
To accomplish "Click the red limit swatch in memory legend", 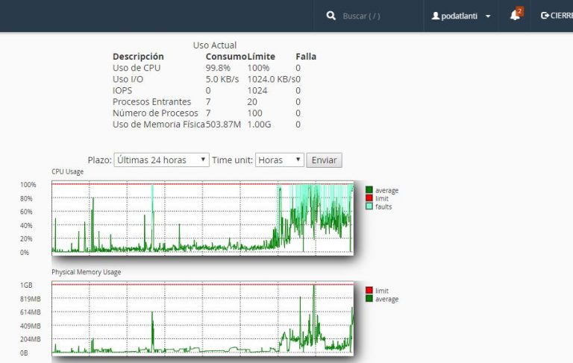I will (x=369, y=291).
